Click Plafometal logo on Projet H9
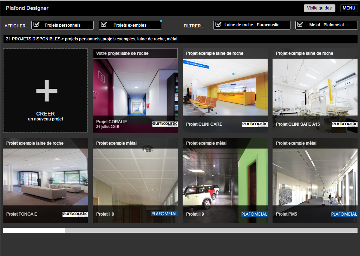 pos(254,214)
